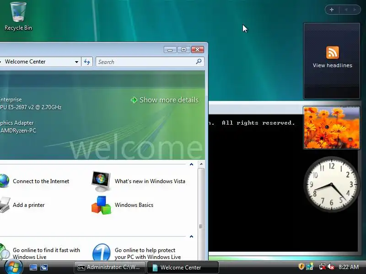Open the Welcome Center address bar dropdown
366x274 pixels.
[76, 62]
